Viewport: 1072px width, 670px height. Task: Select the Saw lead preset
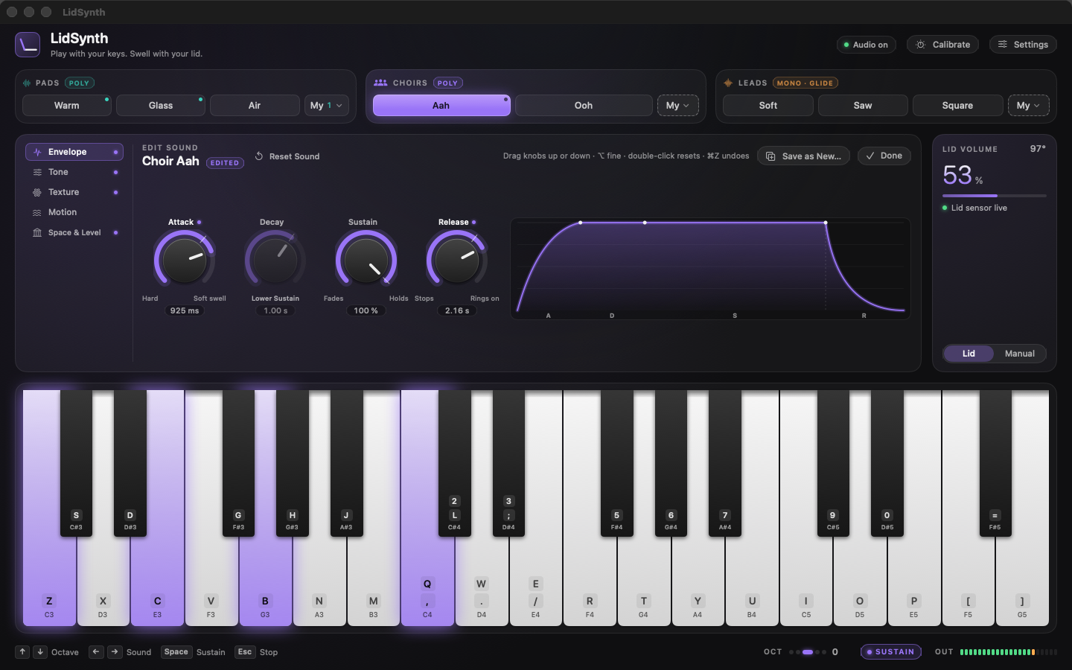click(x=863, y=106)
